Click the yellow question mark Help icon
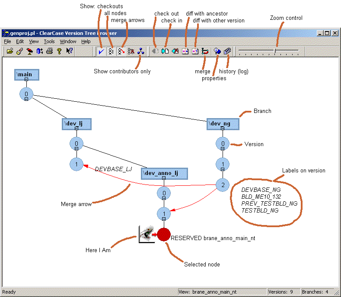 59,51
